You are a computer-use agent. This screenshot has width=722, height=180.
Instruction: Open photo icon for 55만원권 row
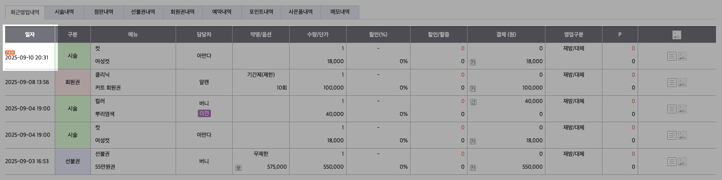[x=682, y=161]
